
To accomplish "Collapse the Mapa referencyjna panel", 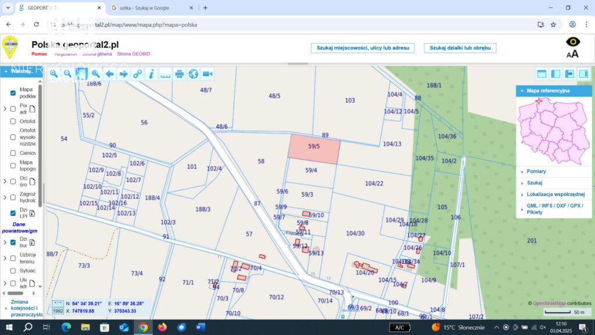I will (522, 91).
